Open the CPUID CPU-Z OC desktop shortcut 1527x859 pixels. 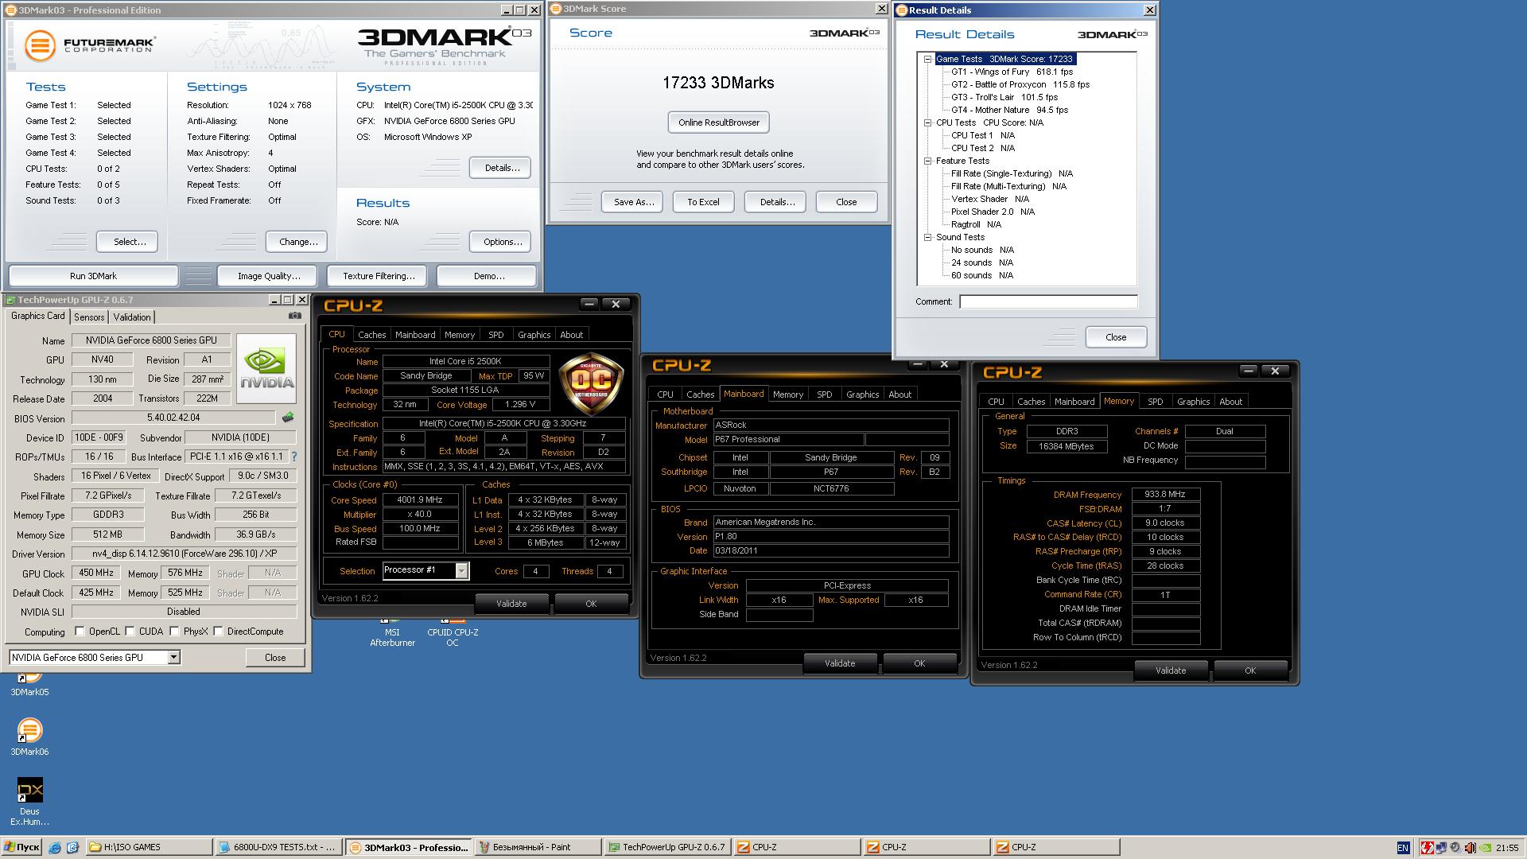[x=453, y=632]
